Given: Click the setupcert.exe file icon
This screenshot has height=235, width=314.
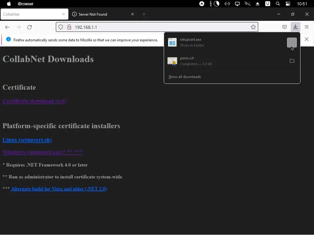Looking at the screenshot, I should (x=172, y=42).
